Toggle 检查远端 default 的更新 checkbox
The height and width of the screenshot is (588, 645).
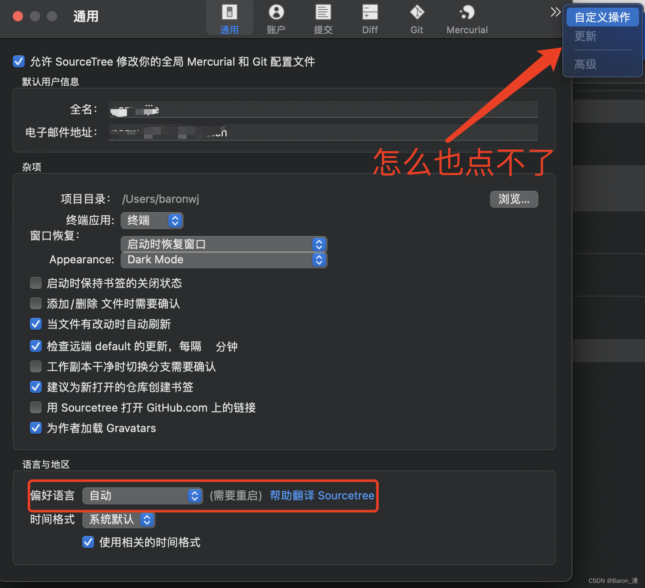[36, 346]
